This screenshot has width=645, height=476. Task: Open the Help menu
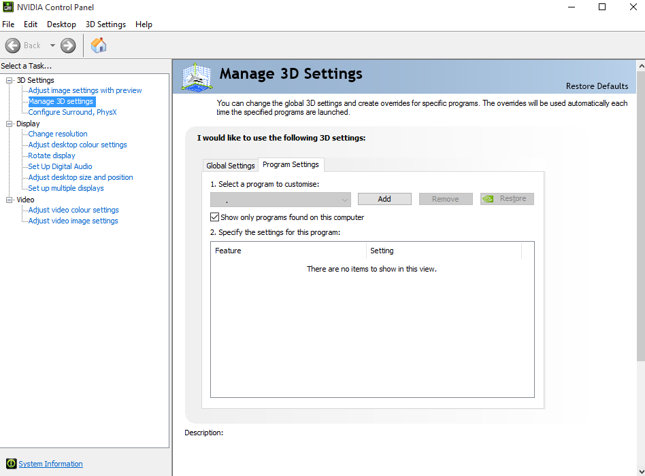(x=144, y=24)
